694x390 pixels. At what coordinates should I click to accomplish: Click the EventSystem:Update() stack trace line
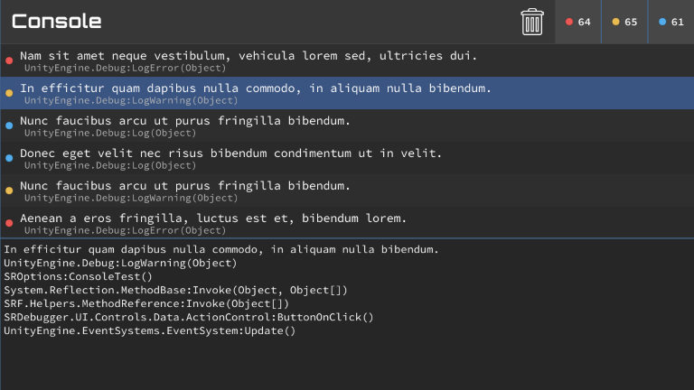(150, 330)
